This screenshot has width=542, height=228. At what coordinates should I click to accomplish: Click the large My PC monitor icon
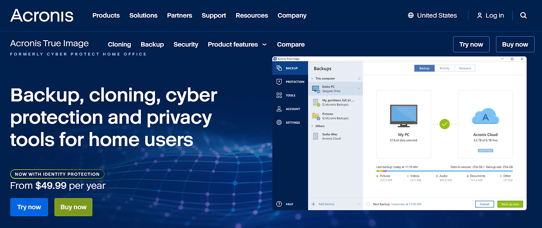click(x=403, y=117)
